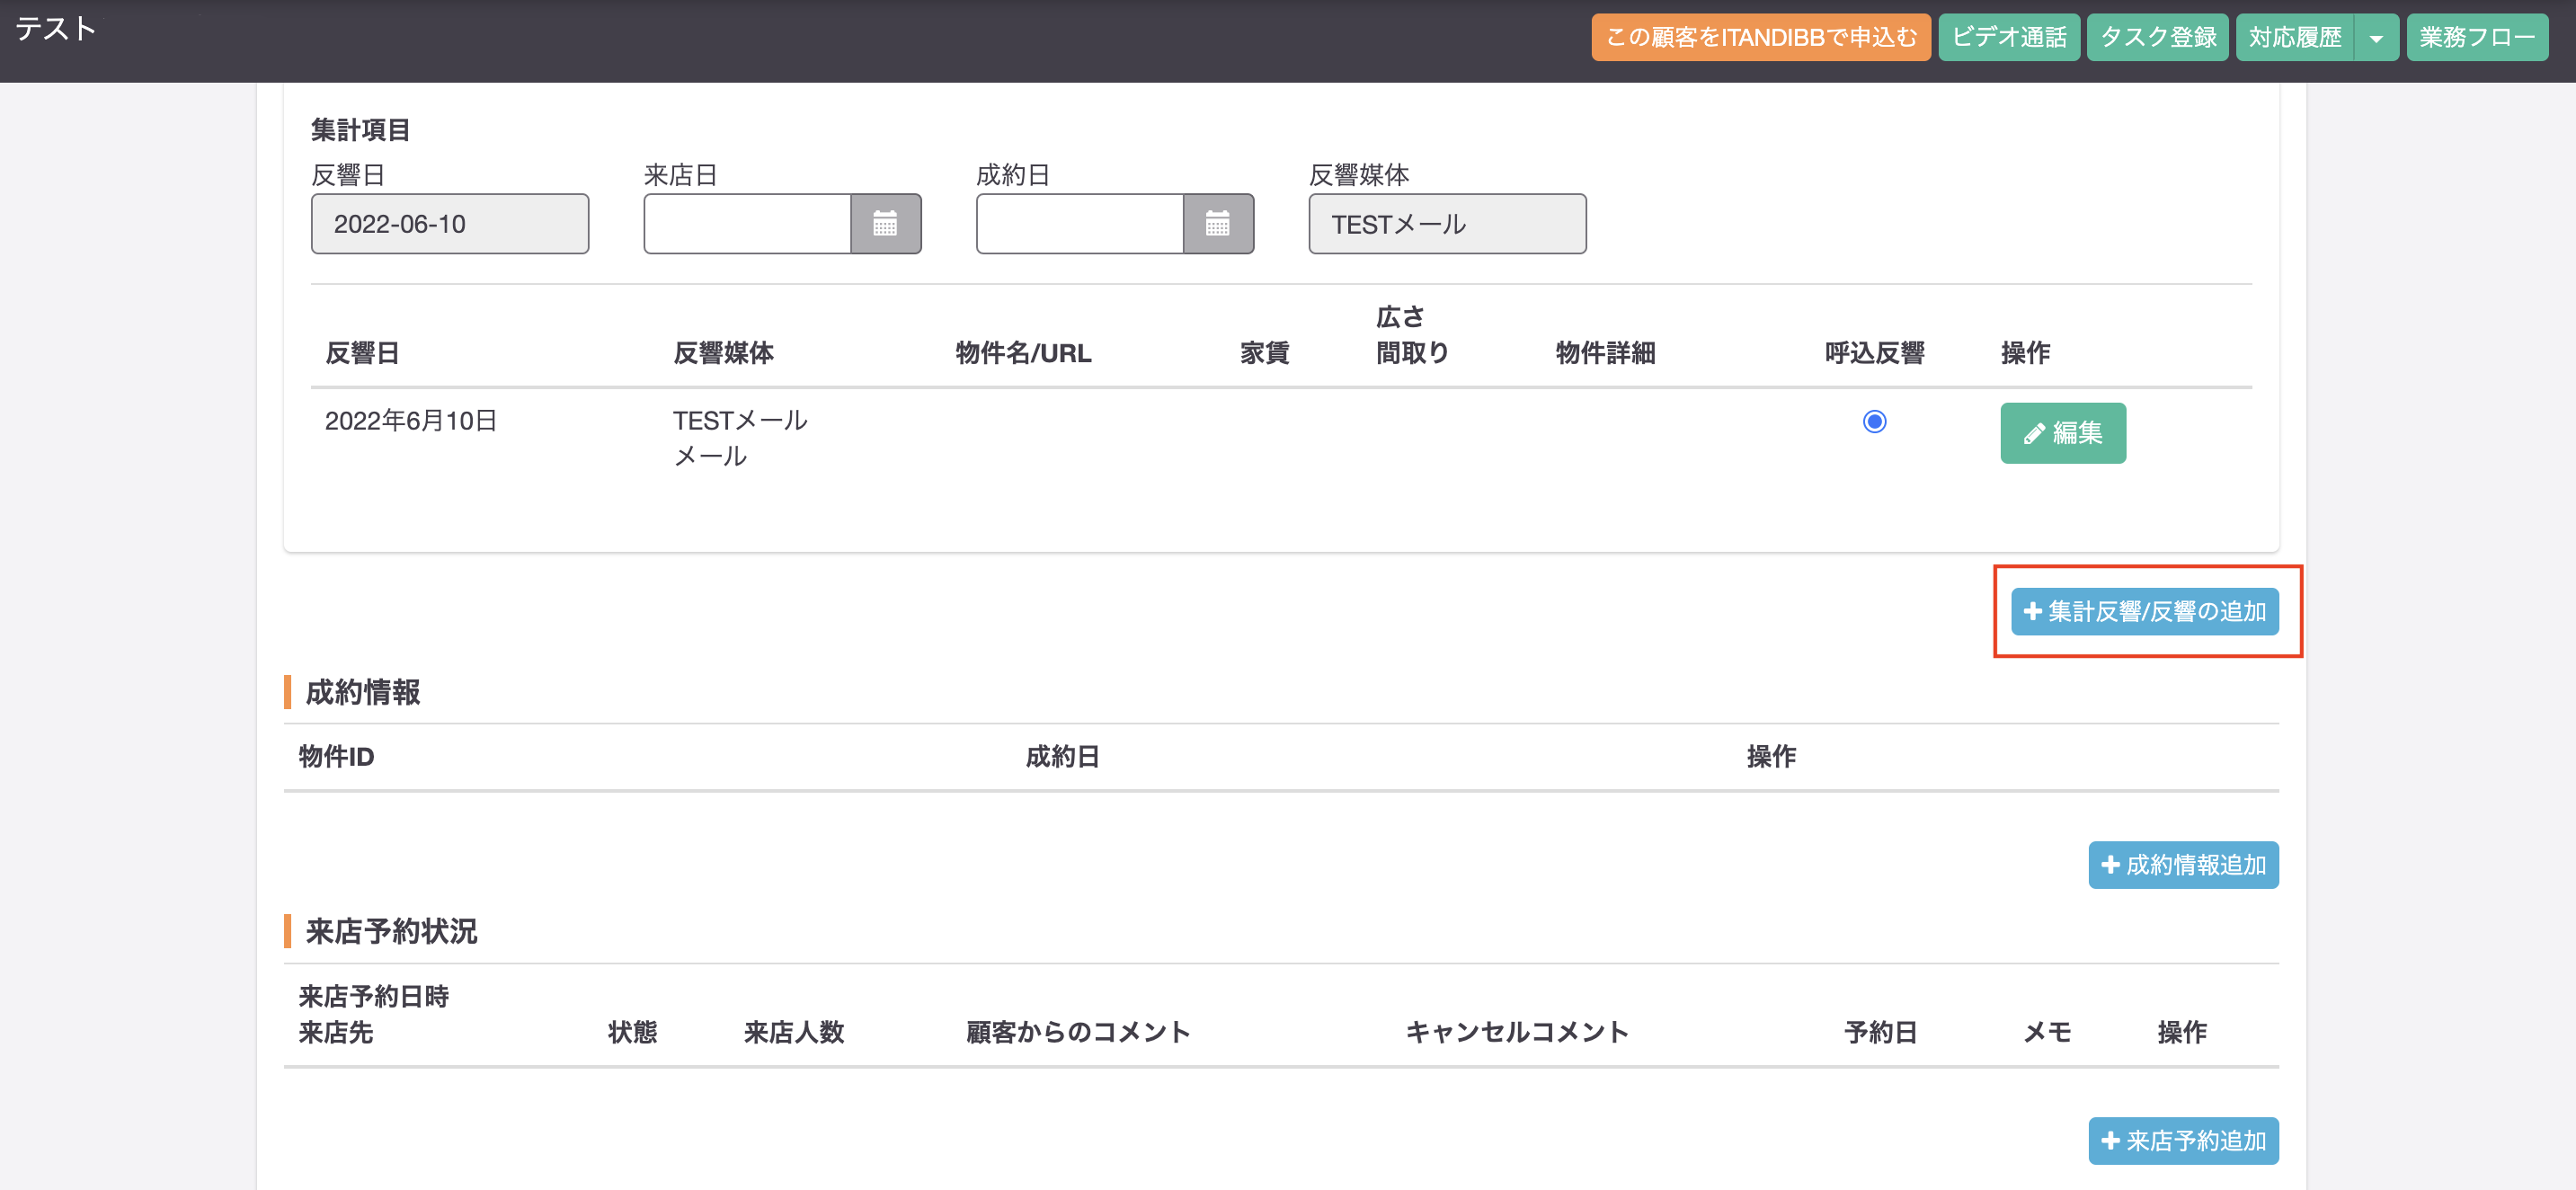Open calendar picker for 来店日
This screenshot has height=1190, width=2576.
click(885, 224)
